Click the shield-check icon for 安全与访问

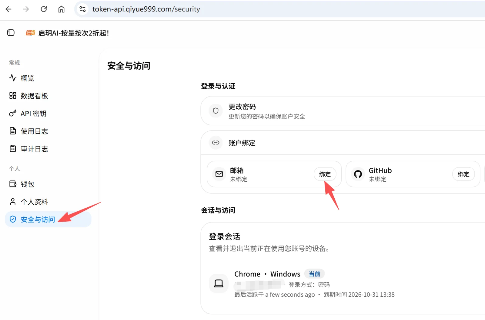[13, 219]
